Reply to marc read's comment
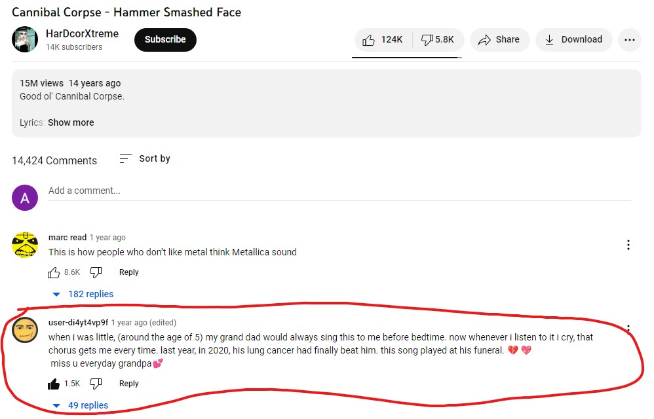Viewport: 654px width, 419px height. click(x=129, y=272)
